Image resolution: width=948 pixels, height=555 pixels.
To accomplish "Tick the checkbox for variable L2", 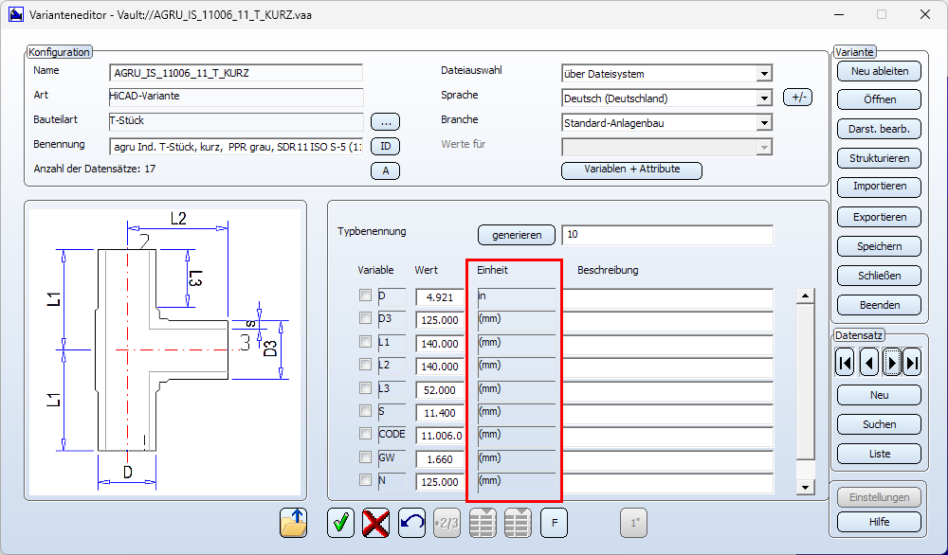I will (x=365, y=365).
